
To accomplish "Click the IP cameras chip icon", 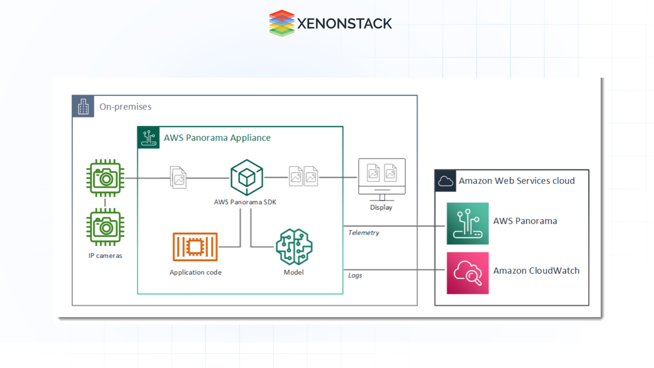I will [105, 177].
